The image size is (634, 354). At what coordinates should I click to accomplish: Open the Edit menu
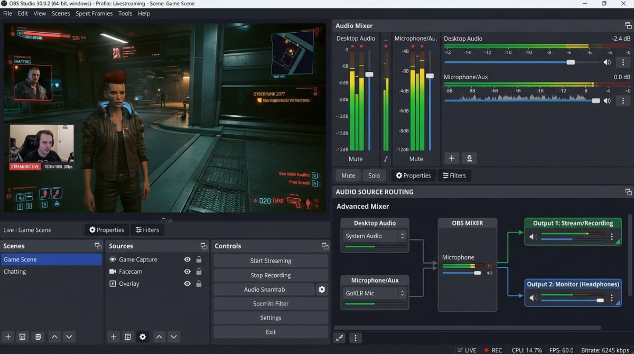coord(23,14)
